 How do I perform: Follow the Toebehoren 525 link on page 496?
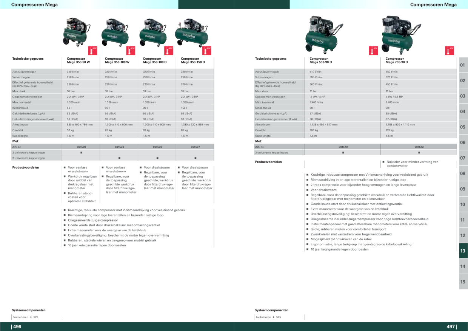(x=26, y=317)
